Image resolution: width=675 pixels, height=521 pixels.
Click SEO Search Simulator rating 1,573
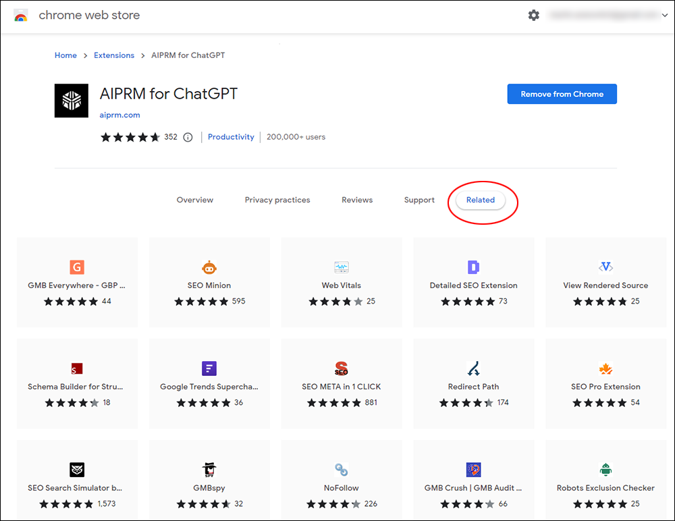click(x=78, y=503)
